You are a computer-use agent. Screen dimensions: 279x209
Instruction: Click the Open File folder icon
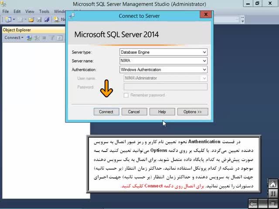coord(31,19)
